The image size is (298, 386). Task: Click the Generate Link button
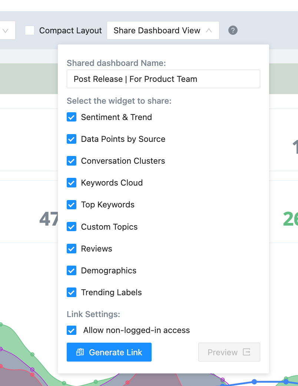tap(109, 352)
